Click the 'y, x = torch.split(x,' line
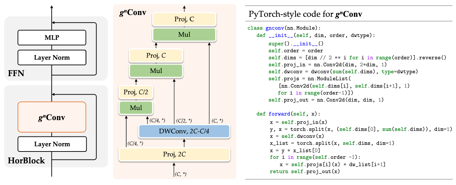Image resolution: width=456 pixels, height=185 pixels. pyautogui.click(x=361, y=129)
